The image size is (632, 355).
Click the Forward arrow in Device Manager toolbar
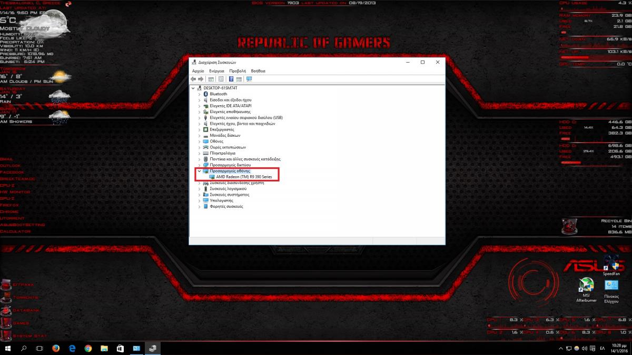click(201, 79)
